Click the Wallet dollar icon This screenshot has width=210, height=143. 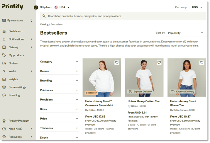[x=4, y=71]
